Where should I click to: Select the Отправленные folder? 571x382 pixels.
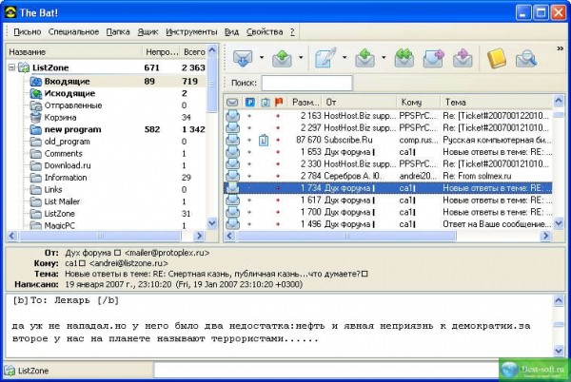coord(73,105)
